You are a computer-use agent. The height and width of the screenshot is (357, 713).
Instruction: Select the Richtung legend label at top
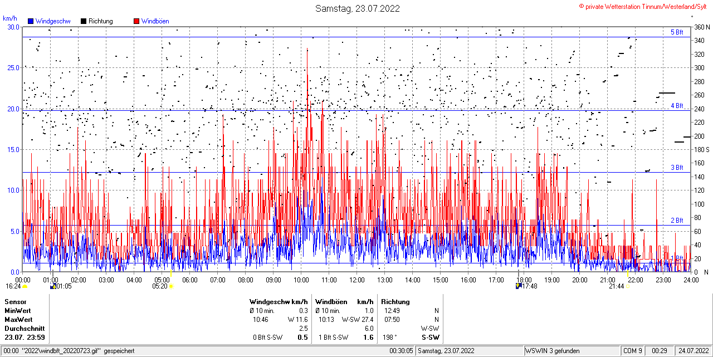[101, 21]
